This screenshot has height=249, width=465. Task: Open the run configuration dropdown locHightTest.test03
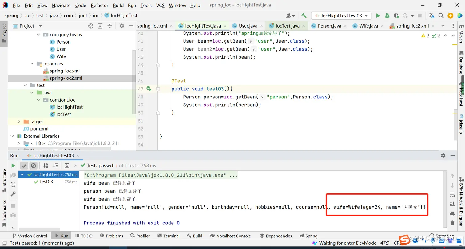341,16
